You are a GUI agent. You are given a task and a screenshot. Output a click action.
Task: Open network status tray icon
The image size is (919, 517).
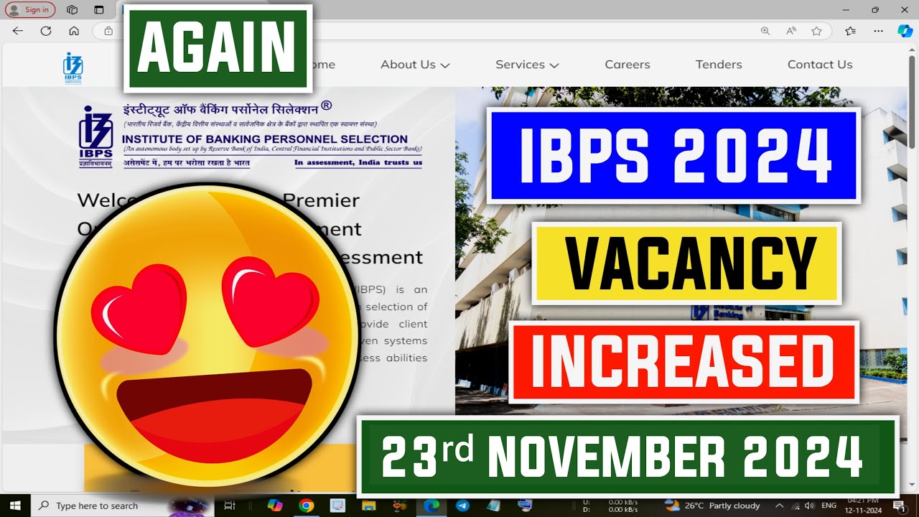tap(795, 506)
